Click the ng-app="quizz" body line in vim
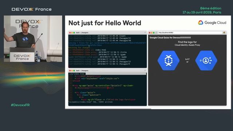233x131 pixels. tap(103, 86)
